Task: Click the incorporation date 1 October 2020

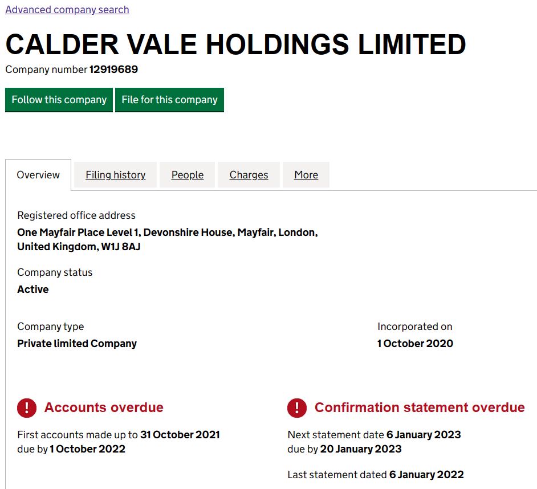Action: coord(415,344)
